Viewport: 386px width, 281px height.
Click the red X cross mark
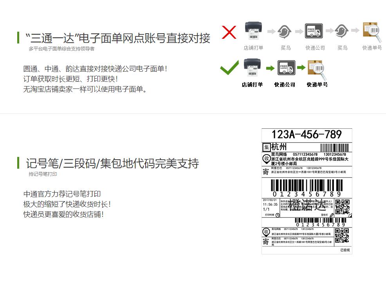coord(229,32)
